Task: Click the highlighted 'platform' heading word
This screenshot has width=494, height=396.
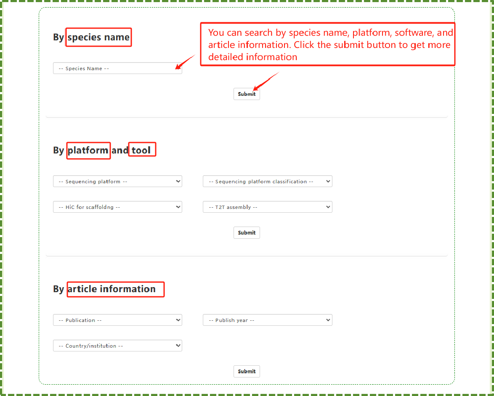Action: [x=88, y=150]
